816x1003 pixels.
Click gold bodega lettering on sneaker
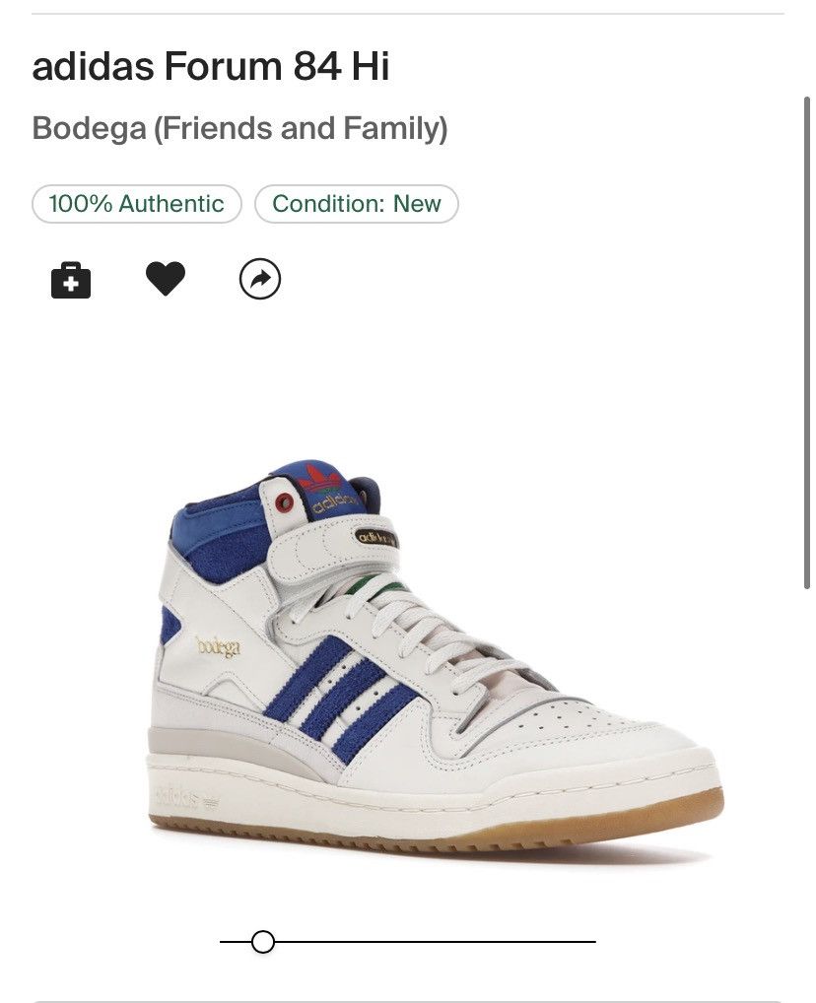point(219,646)
